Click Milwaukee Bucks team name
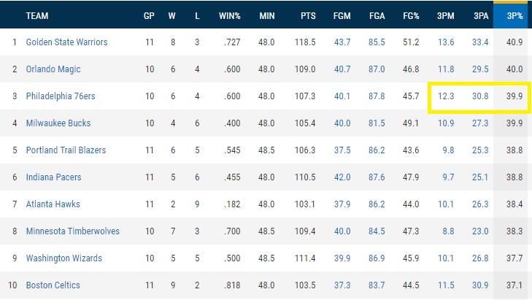532x300 pixels. click(x=56, y=123)
